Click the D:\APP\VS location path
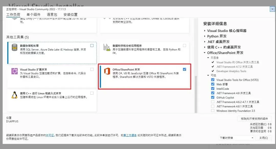 12,121
